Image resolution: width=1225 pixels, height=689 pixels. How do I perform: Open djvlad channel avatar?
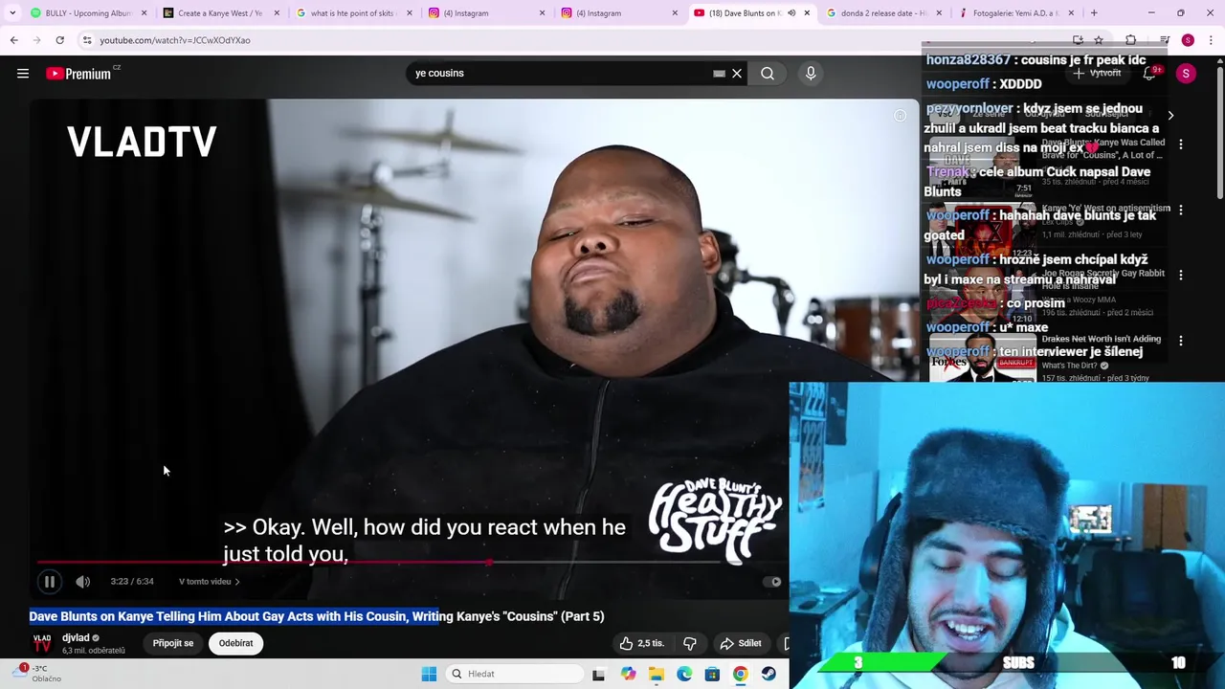[42, 643]
